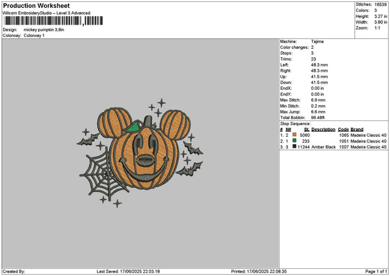Click the 'Page 1 of 1' footer text
This screenshot has height=276, width=390.
click(x=376, y=271)
